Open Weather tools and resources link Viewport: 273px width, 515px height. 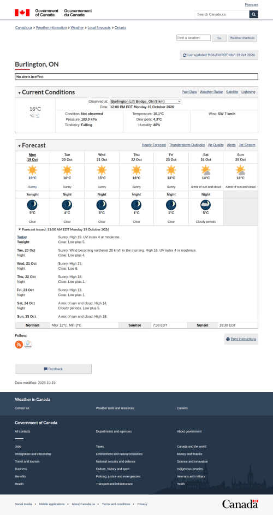pos(115,409)
